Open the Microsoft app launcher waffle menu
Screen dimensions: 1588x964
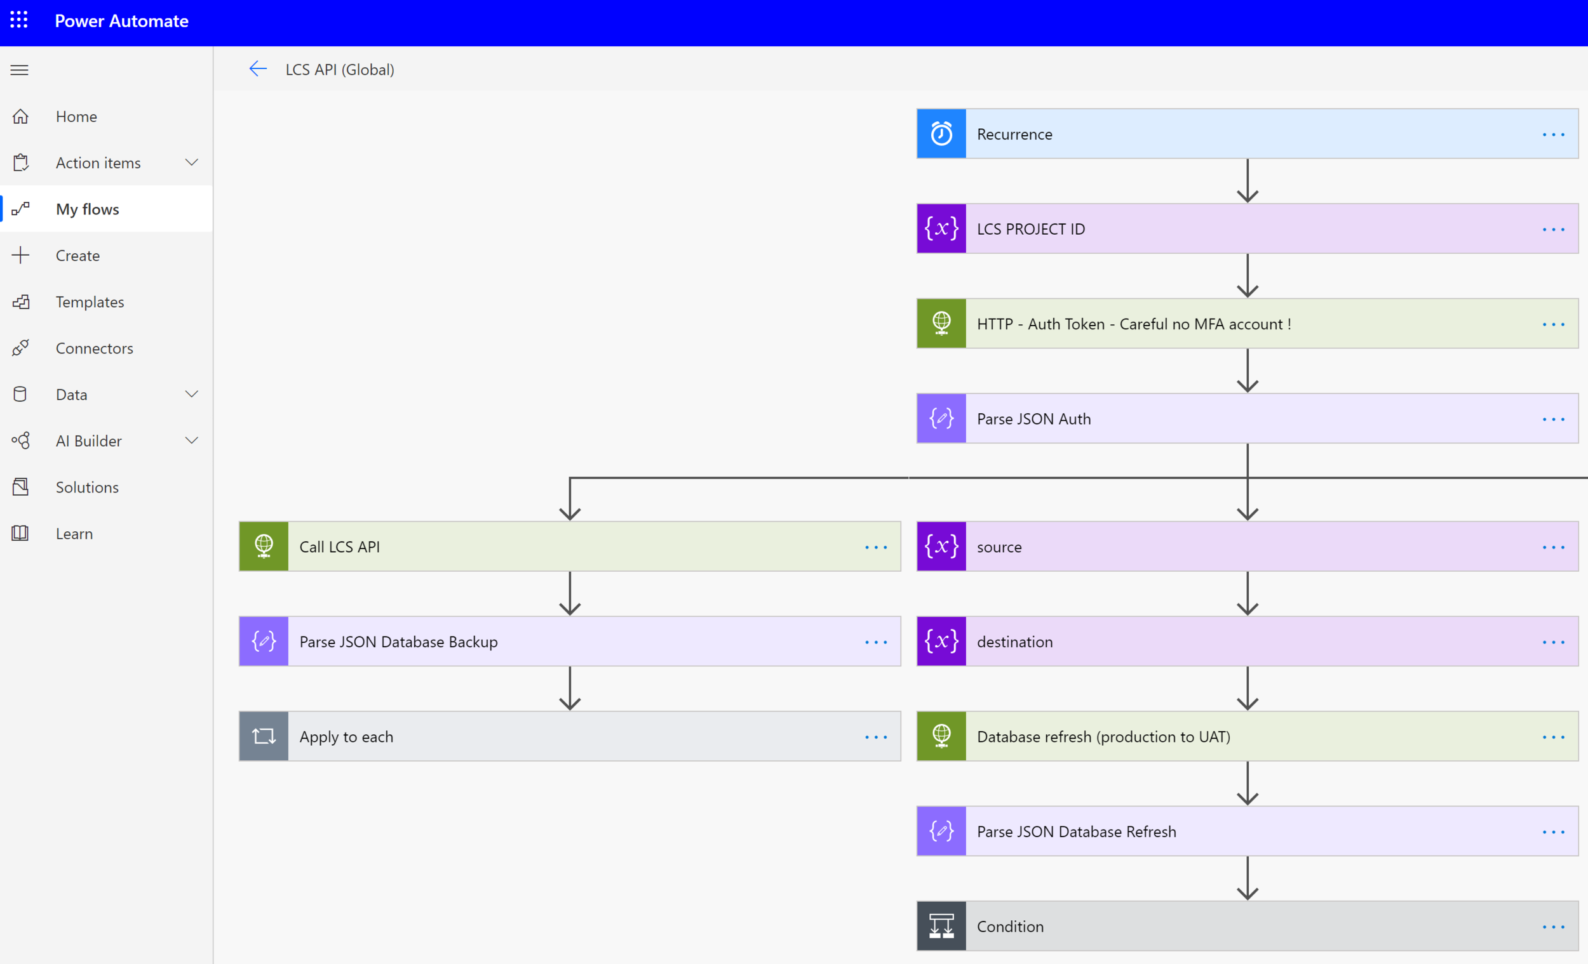tap(19, 20)
